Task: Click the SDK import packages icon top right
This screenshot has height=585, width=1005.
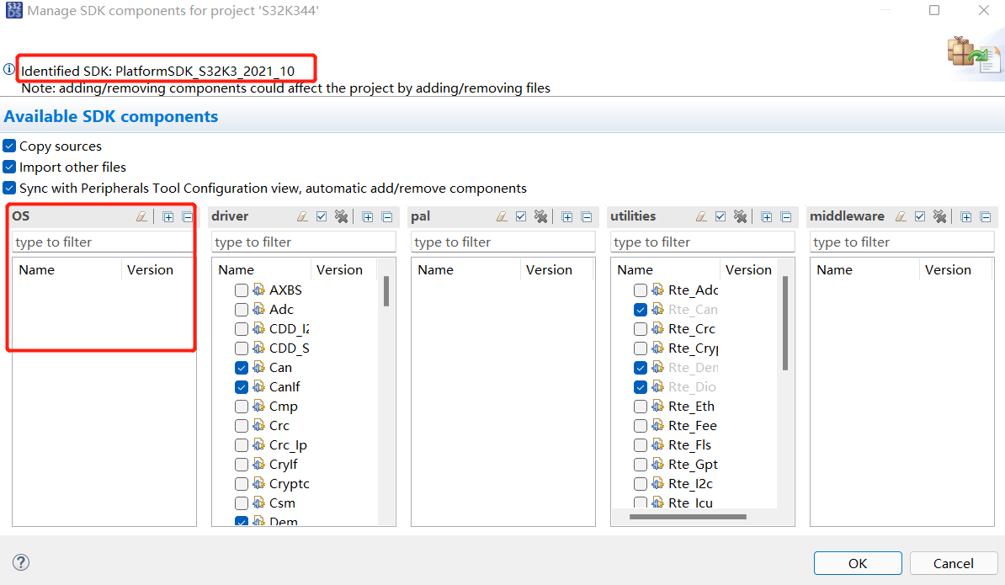Action: point(974,56)
